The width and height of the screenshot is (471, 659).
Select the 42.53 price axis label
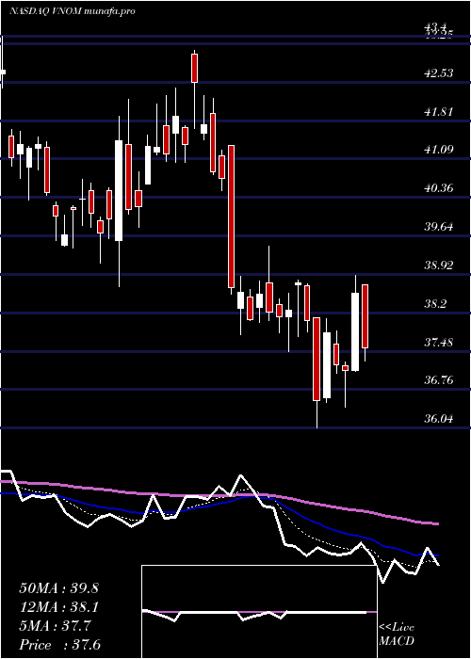[439, 73]
